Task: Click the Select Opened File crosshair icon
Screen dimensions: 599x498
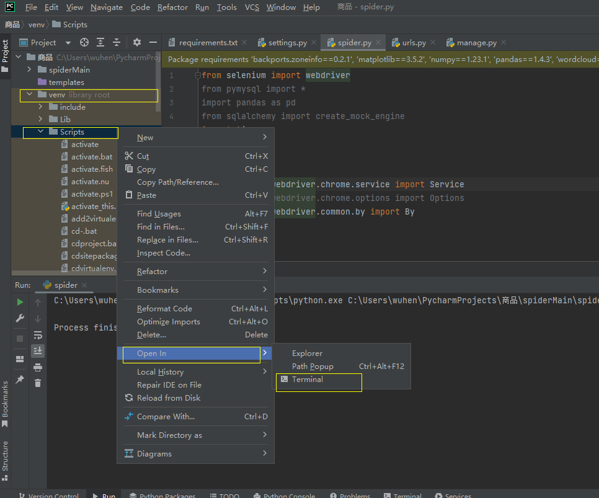Action: 84,43
